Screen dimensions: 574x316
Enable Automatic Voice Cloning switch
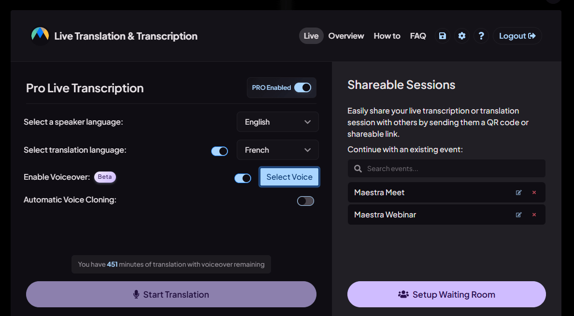click(x=306, y=201)
